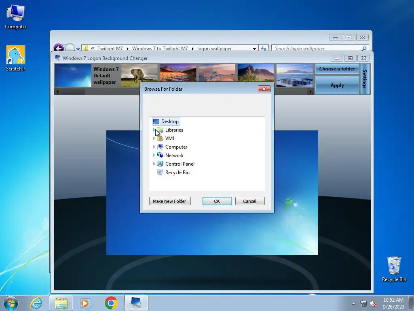Click the Make New Folder button
This screenshot has height=311, width=414.
pyautogui.click(x=170, y=201)
